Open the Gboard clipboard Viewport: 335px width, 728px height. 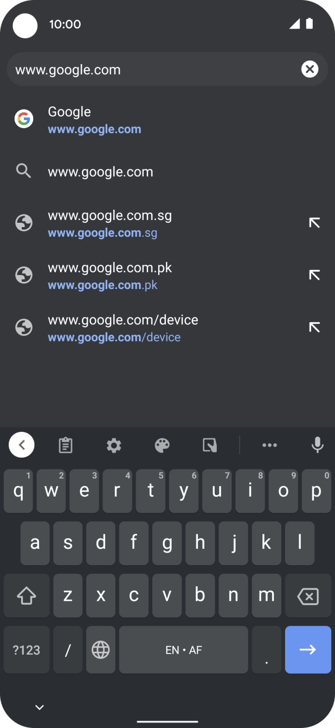[x=65, y=444]
